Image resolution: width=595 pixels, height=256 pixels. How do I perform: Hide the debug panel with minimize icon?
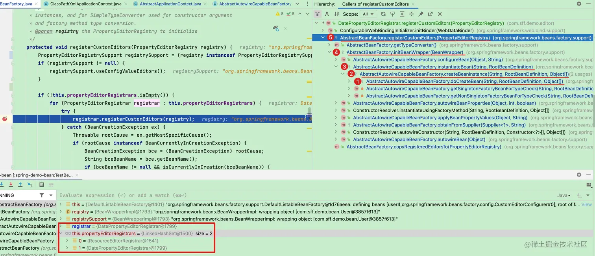589,175
